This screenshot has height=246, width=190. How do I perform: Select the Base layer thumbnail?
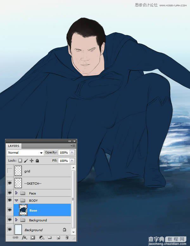point(23,210)
